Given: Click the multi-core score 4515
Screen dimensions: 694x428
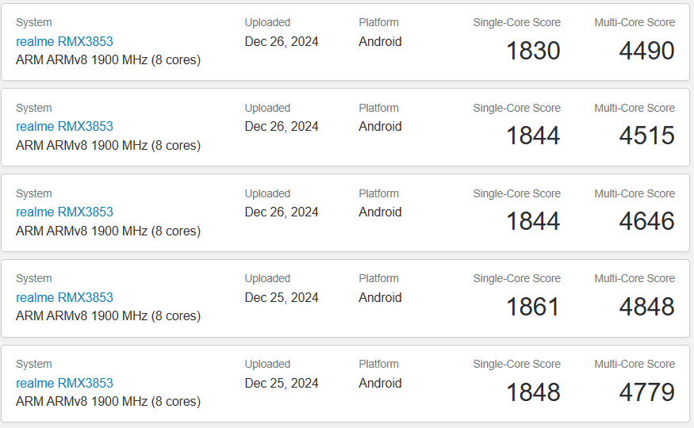Looking at the screenshot, I should tap(646, 136).
